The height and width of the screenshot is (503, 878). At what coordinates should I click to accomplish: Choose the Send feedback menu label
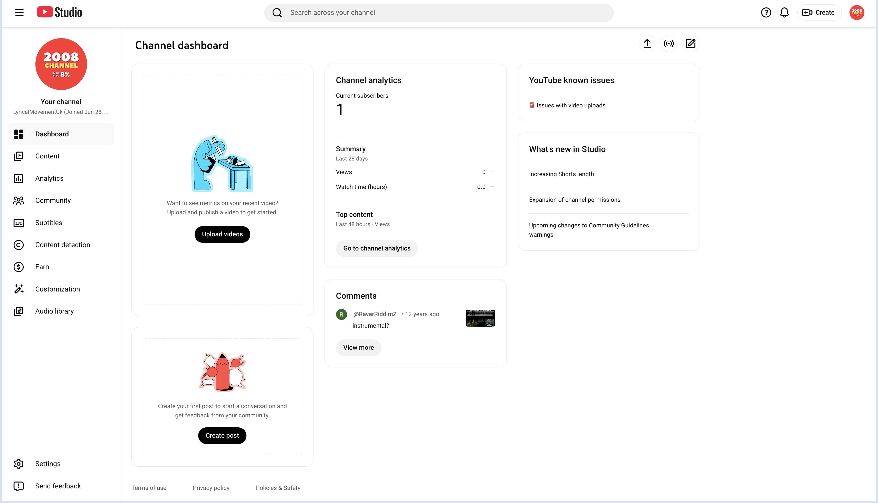(58, 486)
